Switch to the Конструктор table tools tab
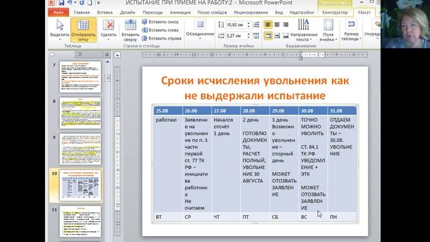This screenshot has height=242, width=430. (335, 12)
